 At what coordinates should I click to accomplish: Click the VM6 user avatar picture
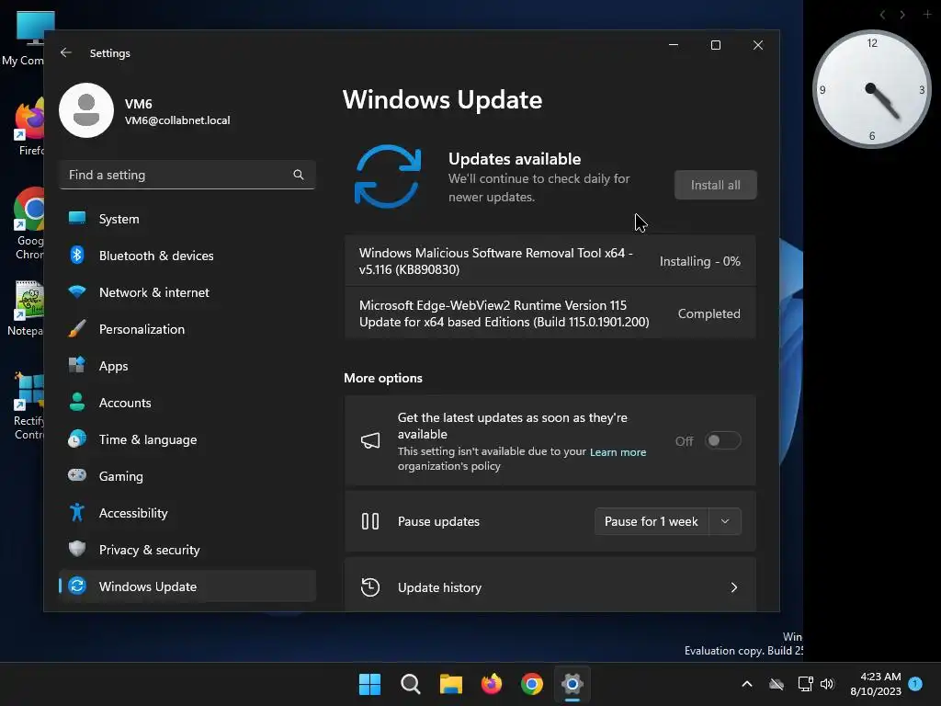[x=86, y=110]
